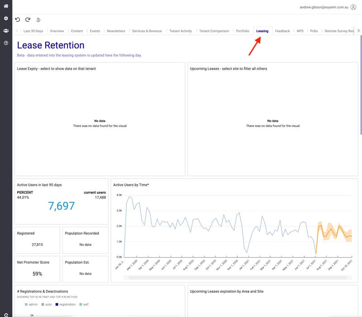
Task: Click the undo arrow icon
Action: point(18,19)
